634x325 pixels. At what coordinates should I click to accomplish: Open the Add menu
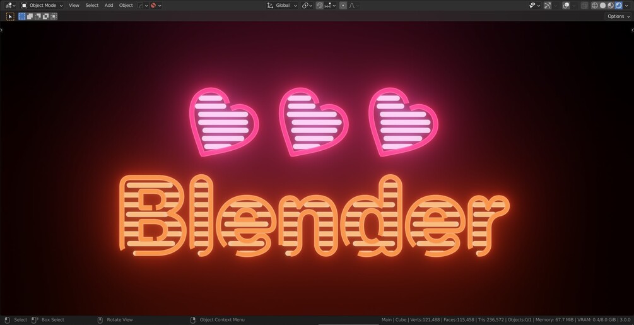tap(109, 5)
